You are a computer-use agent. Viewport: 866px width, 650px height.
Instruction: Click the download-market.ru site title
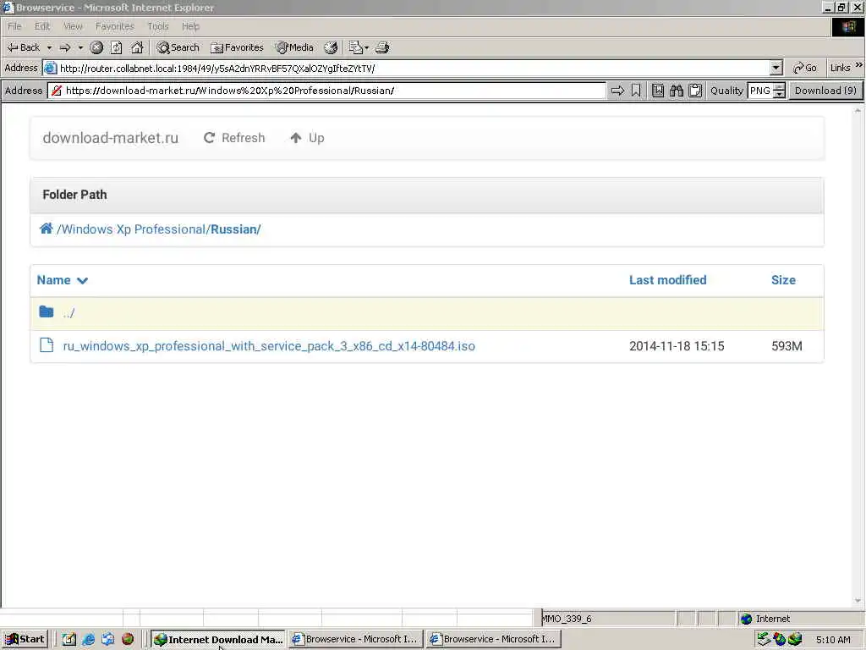pos(111,138)
